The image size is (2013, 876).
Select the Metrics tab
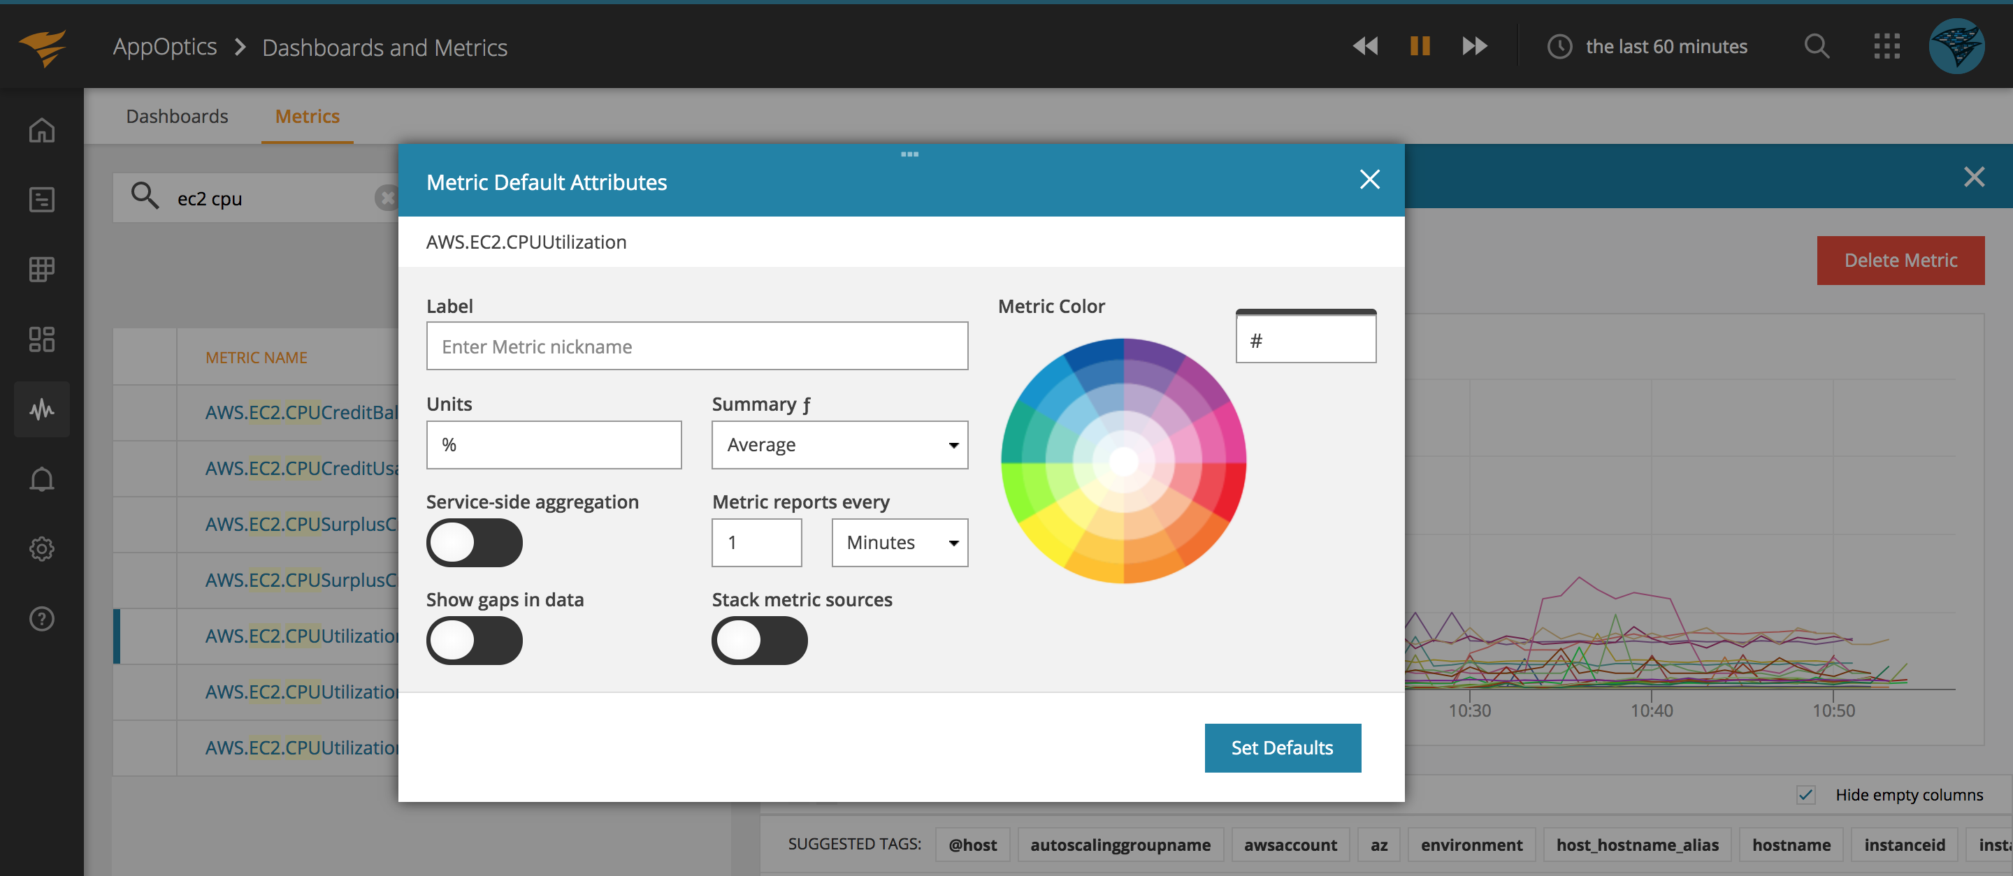click(306, 115)
